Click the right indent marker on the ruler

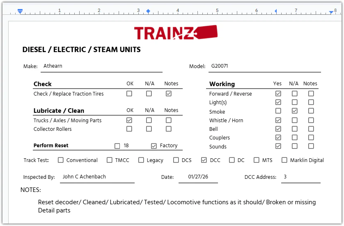(331, 12)
